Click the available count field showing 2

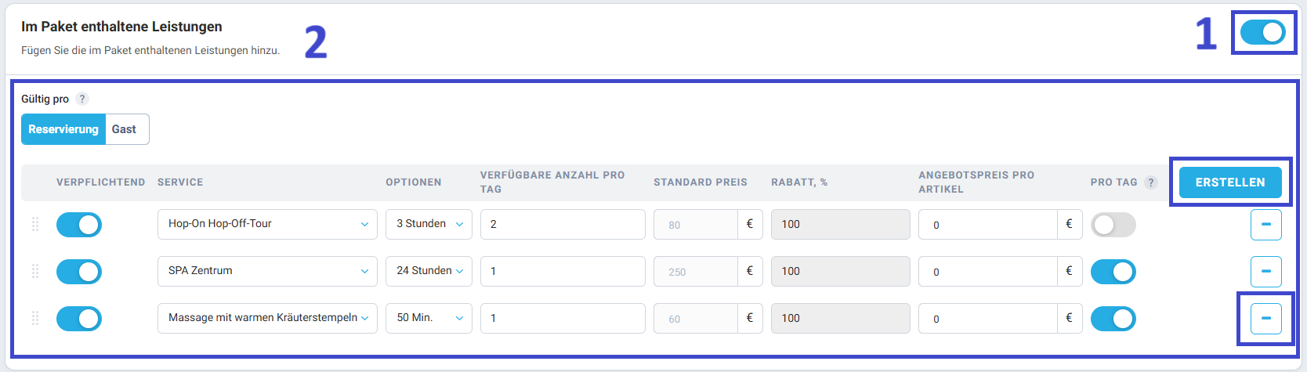[x=563, y=224]
